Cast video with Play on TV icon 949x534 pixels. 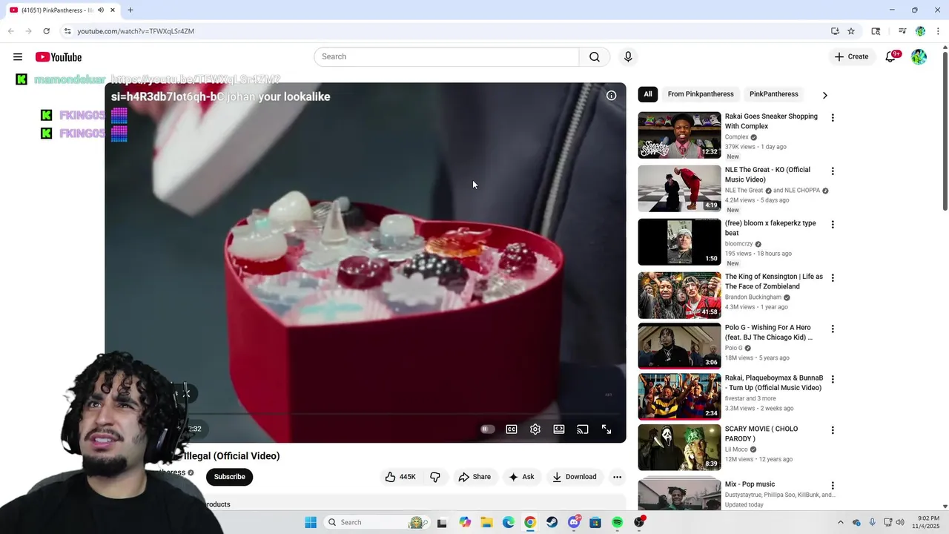583,429
